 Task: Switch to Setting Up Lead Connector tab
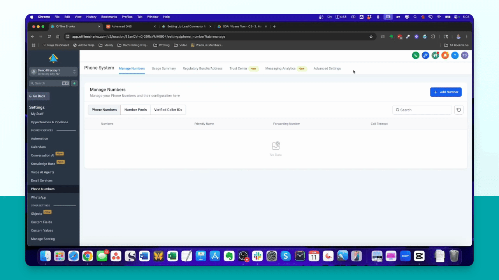click(186, 26)
